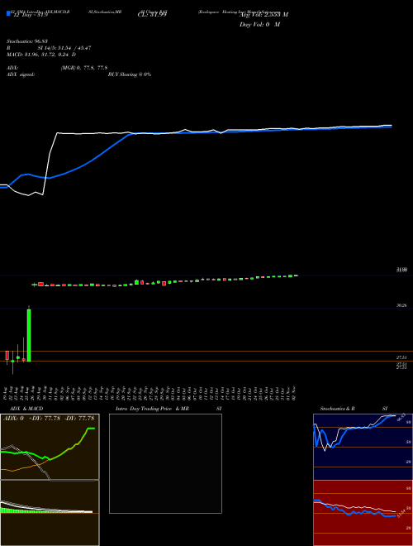Click the 'Stochastics & R' panel title
Screen dimensions: 413x546
(x=338, y=409)
